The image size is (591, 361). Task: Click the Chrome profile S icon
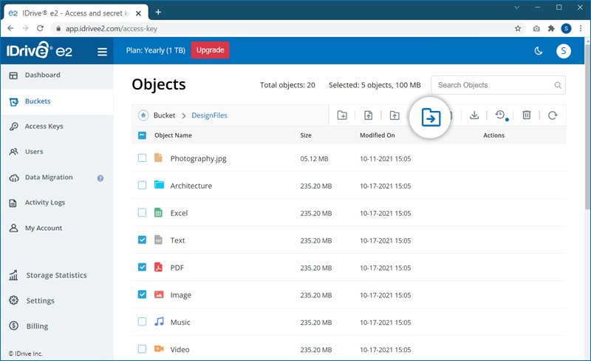point(566,28)
